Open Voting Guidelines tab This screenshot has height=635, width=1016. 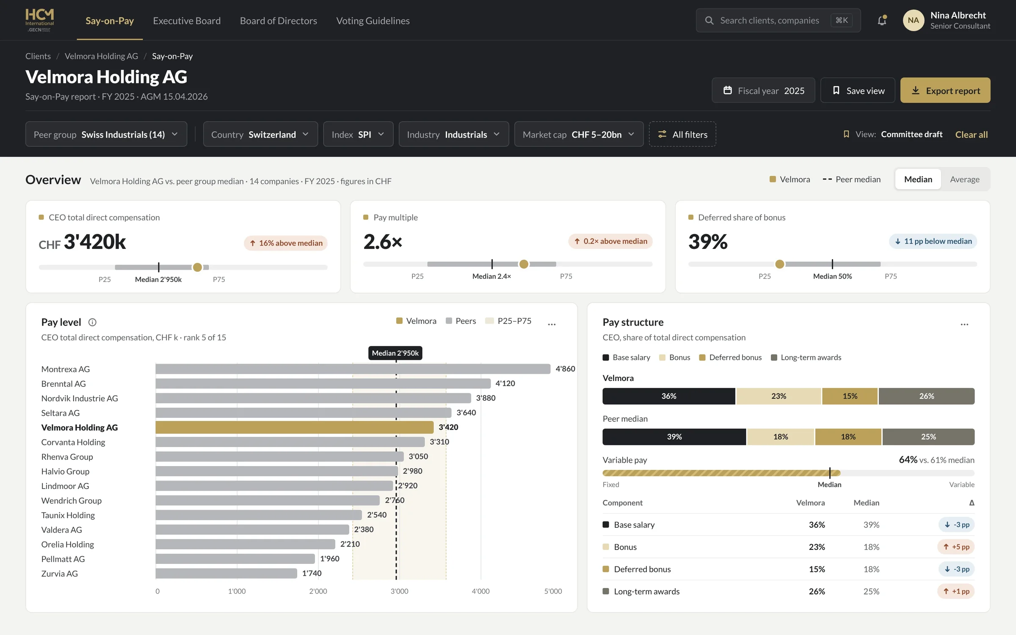373,20
